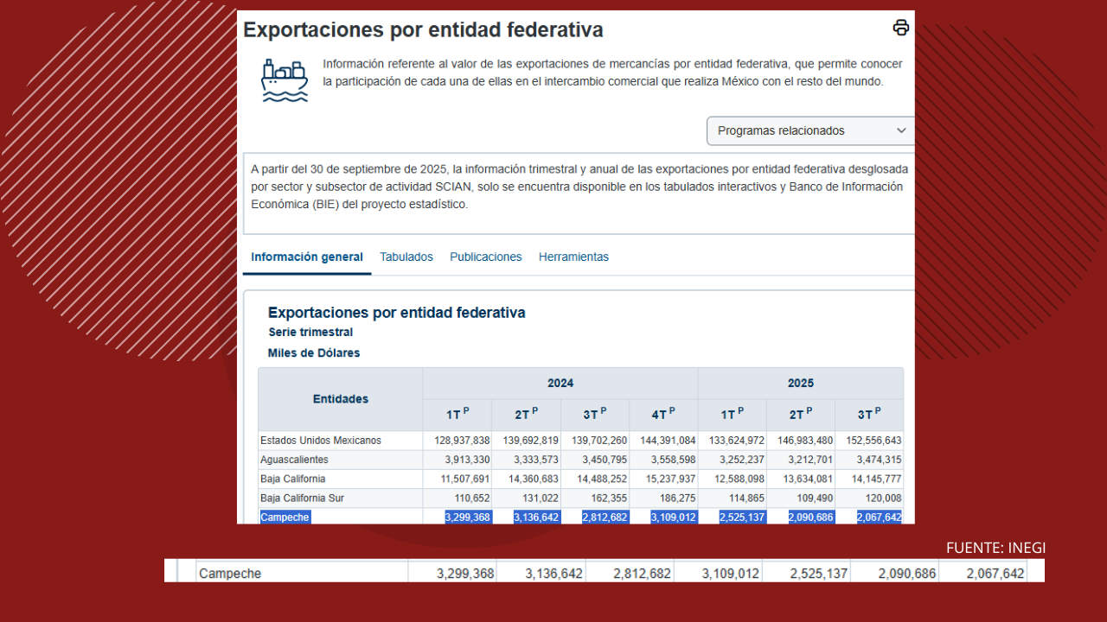Click the Aguascalientes row label
The height and width of the screenshot is (622, 1107).
point(294,460)
